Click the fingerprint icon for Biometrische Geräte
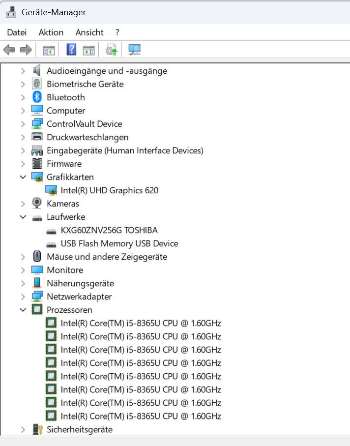The height and width of the screenshot is (446, 350). (37, 84)
